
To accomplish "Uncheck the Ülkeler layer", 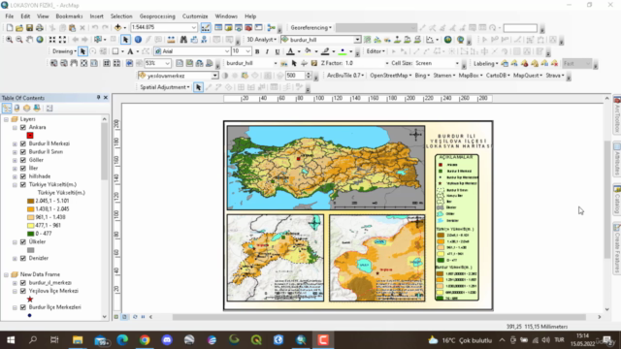I will 23,241.
